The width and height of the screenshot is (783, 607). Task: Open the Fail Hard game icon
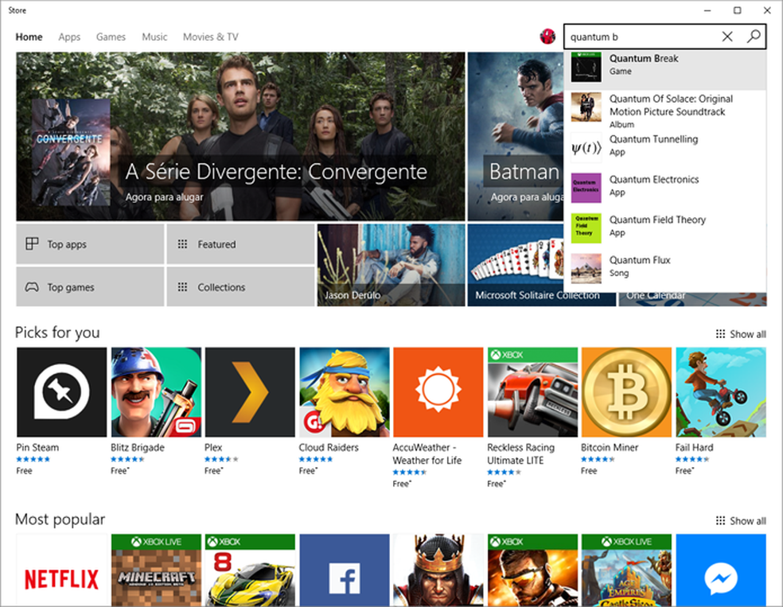click(721, 392)
